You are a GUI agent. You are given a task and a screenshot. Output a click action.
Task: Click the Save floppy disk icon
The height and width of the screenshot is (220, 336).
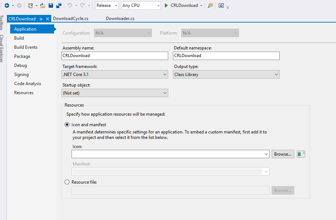(x=51, y=5)
